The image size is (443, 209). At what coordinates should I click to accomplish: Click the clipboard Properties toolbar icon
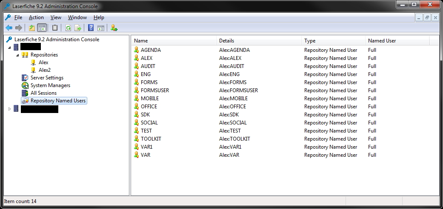pos(55,28)
